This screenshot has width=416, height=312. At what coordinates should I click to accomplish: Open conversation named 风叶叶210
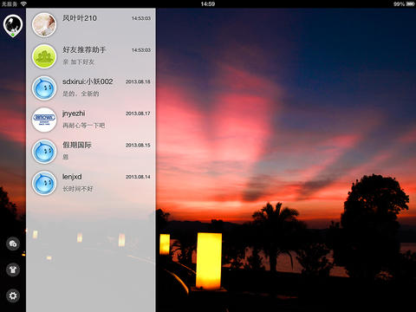click(x=91, y=24)
